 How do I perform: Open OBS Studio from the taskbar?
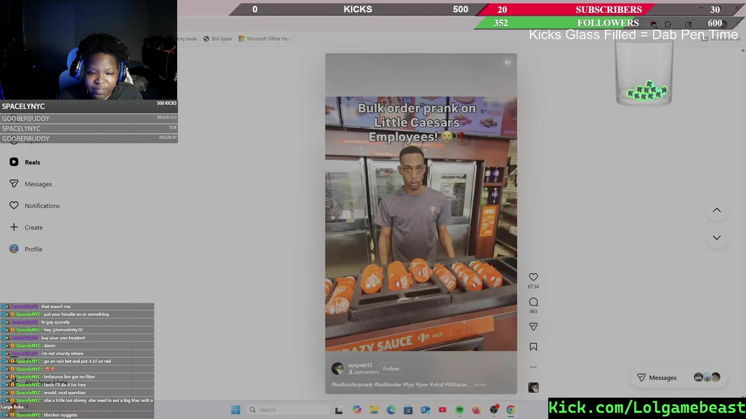494,410
